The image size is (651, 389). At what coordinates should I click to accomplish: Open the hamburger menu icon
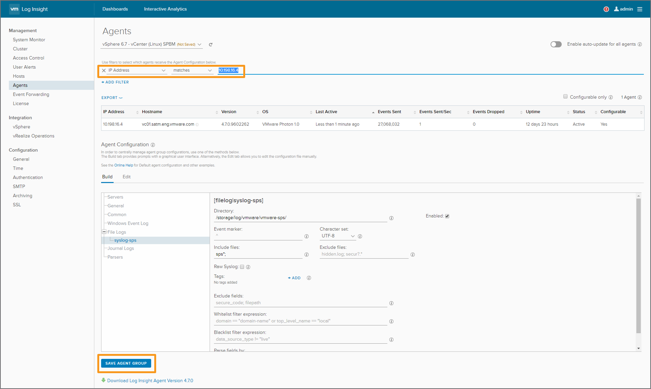coord(640,9)
